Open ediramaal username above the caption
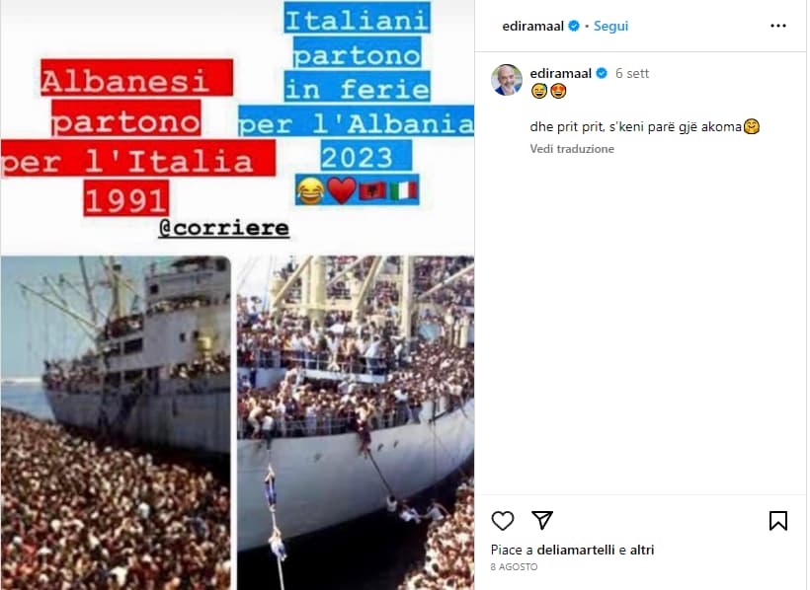Image resolution: width=810 pixels, height=590 pixels. click(560, 73)
